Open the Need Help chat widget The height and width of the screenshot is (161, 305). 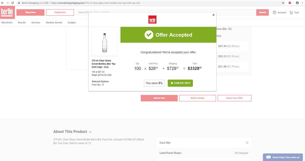283,157
